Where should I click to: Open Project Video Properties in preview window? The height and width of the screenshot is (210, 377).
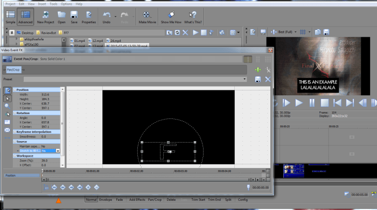(x=253, y=32)
